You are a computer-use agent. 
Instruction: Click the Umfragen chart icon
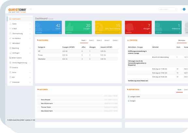click(x=10, y=53)
